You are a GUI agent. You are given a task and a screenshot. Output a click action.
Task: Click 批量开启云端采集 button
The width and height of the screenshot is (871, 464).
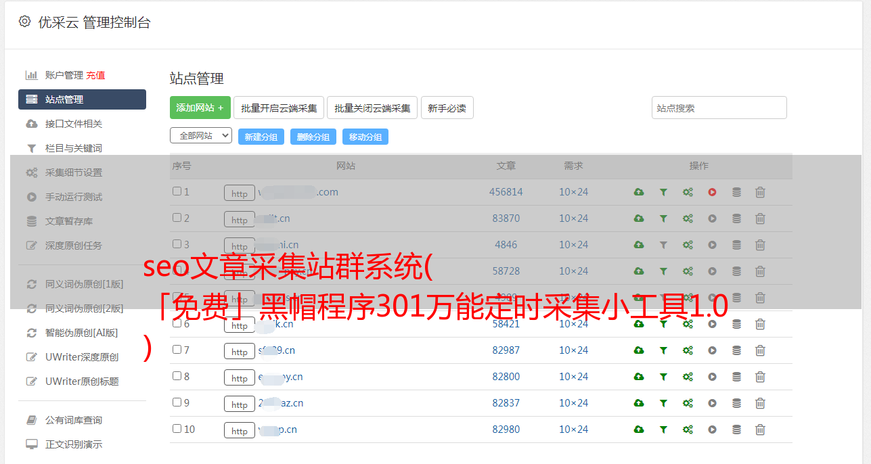[279, 108]
